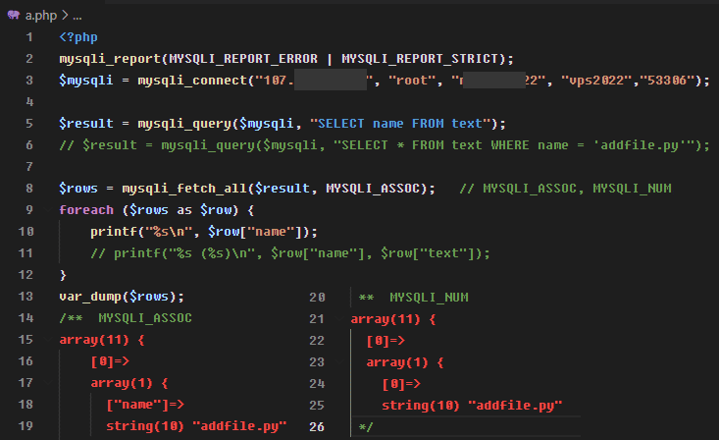Click the mysqli_report function name
Image resolution: width=719 pixels, height=440 pixels.
pyautogui.click(x=110, y=59)
